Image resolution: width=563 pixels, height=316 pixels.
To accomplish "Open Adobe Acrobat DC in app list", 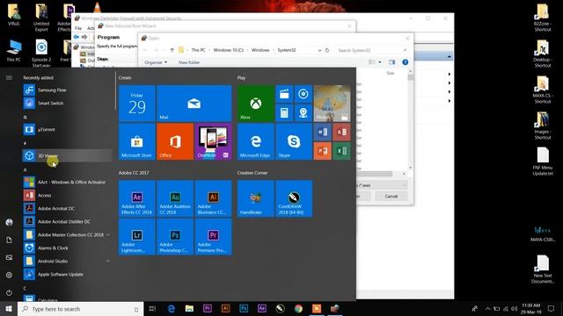I will (x=67, y=209).
